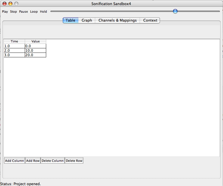Click the Add Column button

click(x=15, y=161)
